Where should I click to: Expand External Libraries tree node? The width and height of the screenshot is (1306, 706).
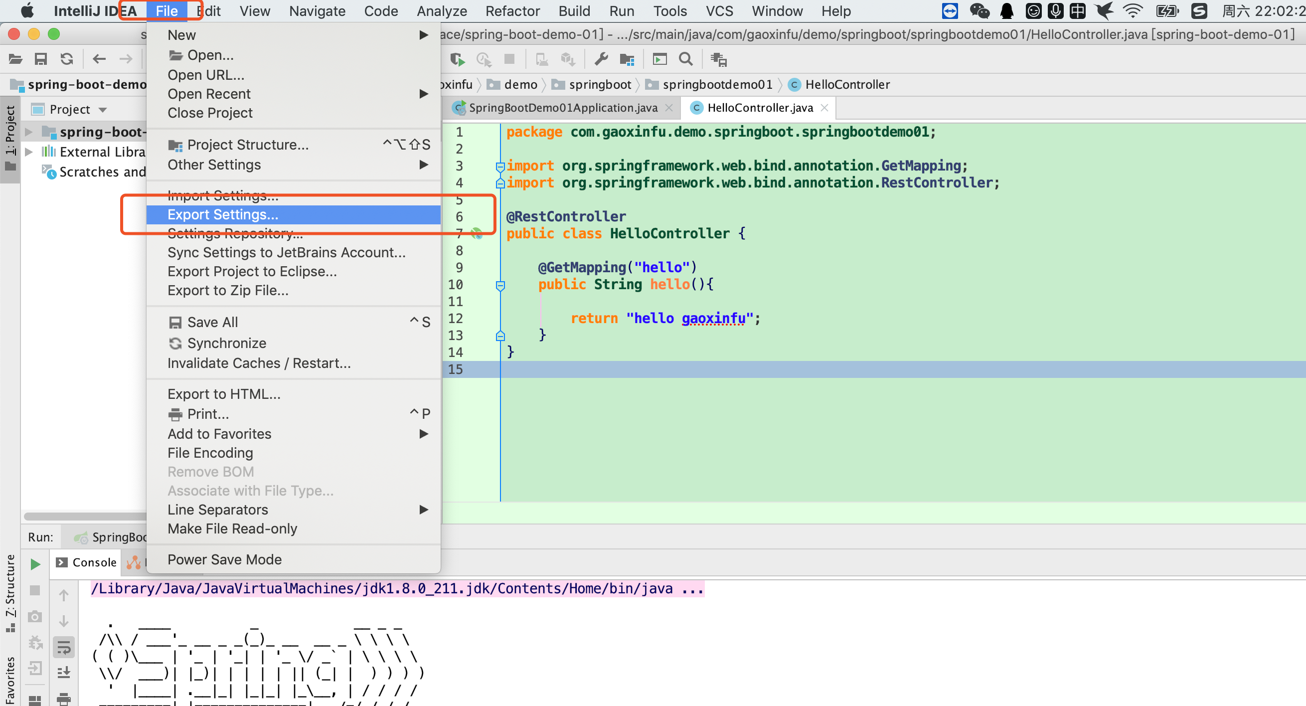coord(29,152)
